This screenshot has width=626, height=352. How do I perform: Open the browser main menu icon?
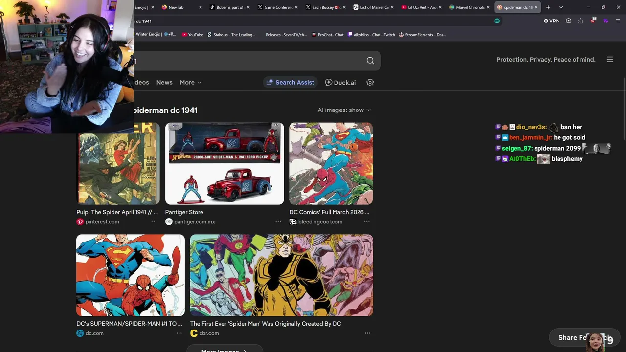tap(618, 21)
